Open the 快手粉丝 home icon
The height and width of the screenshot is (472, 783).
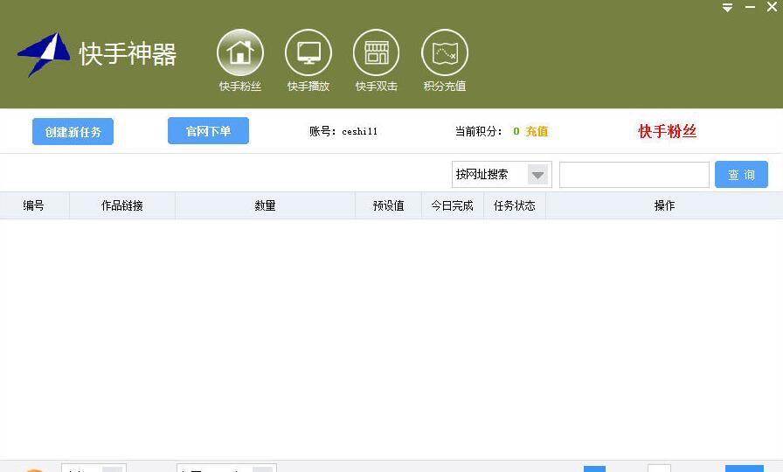coord(240,52)
